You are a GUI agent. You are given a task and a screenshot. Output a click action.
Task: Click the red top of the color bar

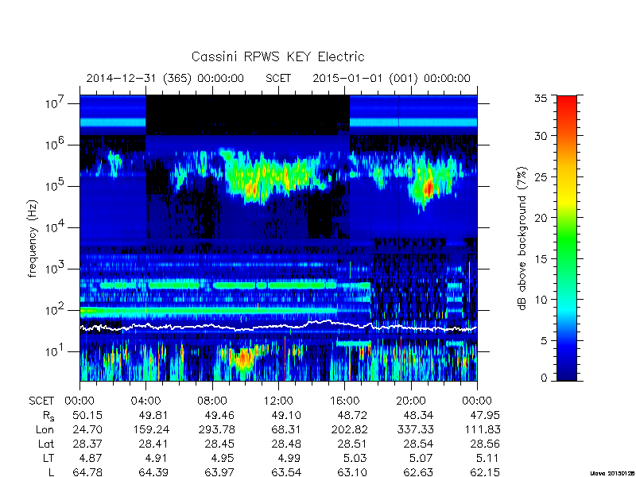(567, 107)
